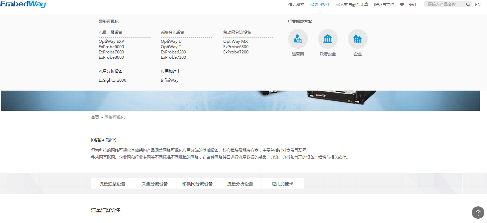Open the 政府安全 building icon
The image size is (487, 223).
(x=328, y=39)
